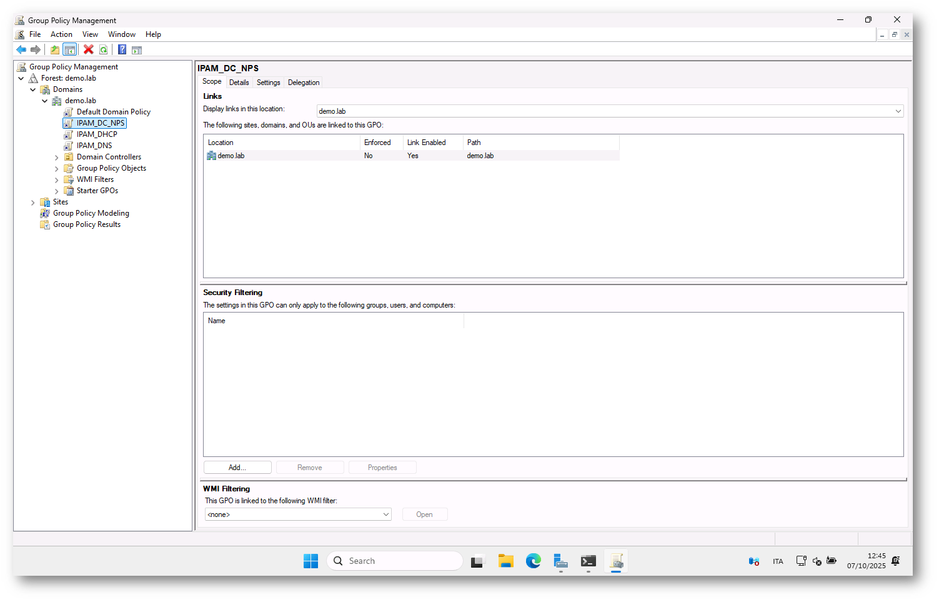Click the Up one level folder icon

[x=55, y=50]
